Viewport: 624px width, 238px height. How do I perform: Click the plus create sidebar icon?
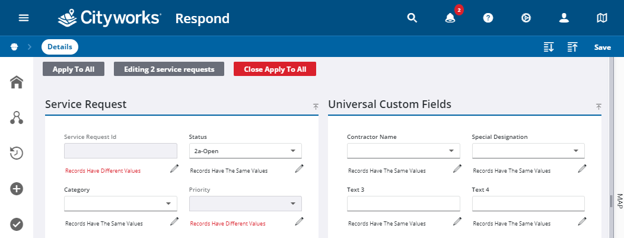click(17, 189)
